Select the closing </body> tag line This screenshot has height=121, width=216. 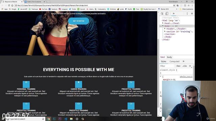(x=168, y=37)
